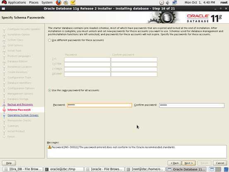Image resolution: width=229 pixels, height=172 pixels.
Task: Open the System menu
Action: click(x=47, y=2)
